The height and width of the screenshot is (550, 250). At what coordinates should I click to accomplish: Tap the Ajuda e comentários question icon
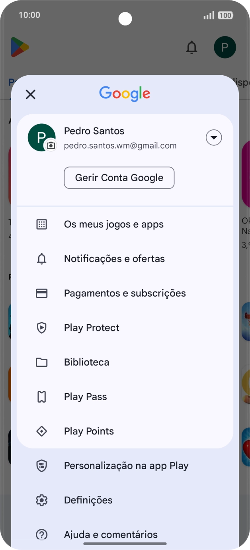(x=42, y=534)
